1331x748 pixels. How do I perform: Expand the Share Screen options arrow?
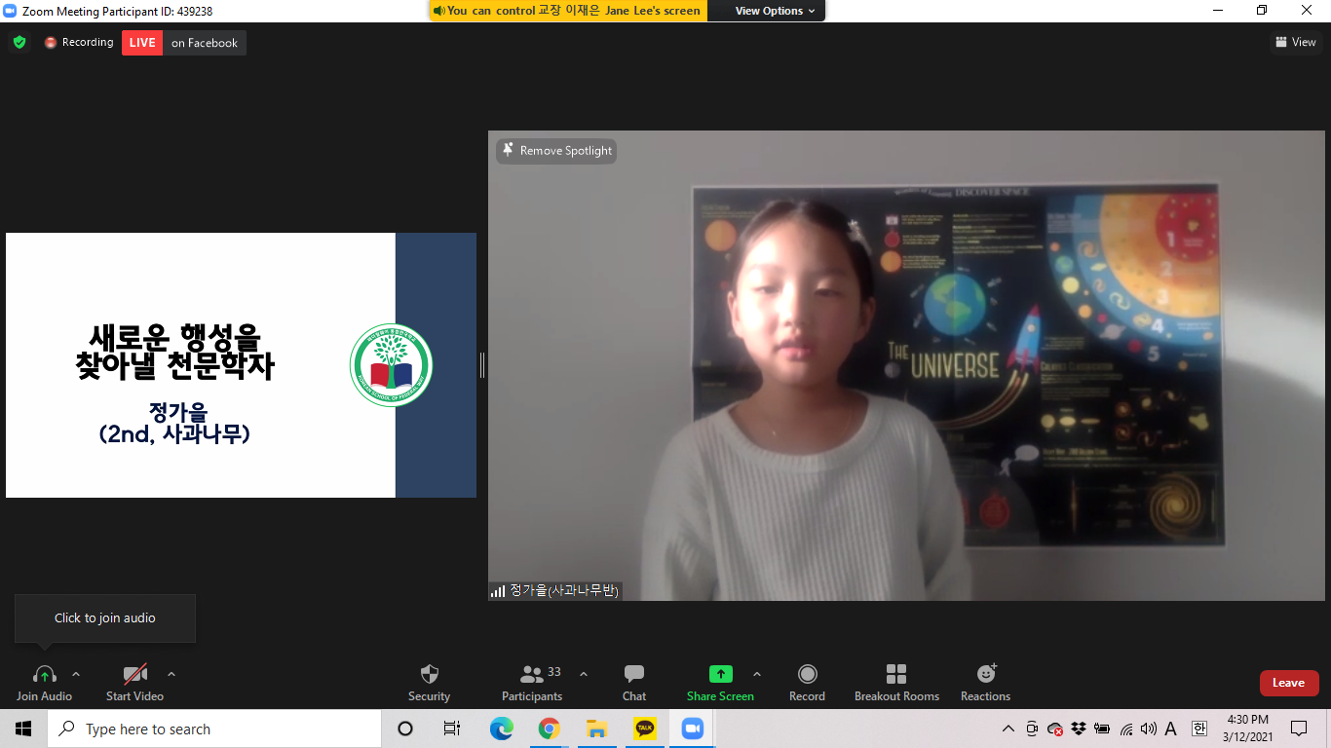[757, 674]
